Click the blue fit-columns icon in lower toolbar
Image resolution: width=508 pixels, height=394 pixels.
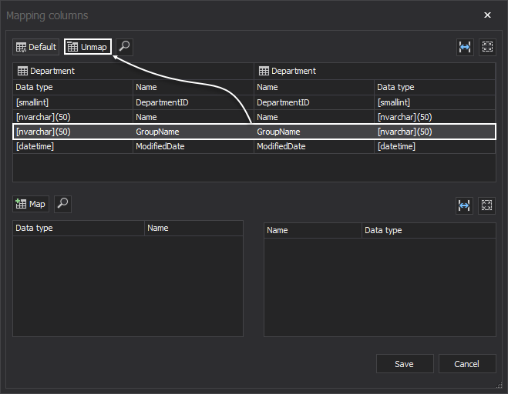point(464,205)
